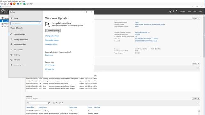This screenshot has width=205, height=115.
Task: Click the Home icon in Settings
Action: click(12, 18)
